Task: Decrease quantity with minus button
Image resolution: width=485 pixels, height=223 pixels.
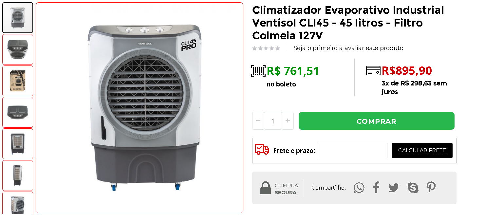Action: click(258, 121)
